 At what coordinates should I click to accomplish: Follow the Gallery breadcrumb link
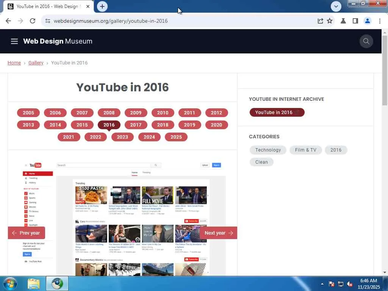tap(36, 63)
